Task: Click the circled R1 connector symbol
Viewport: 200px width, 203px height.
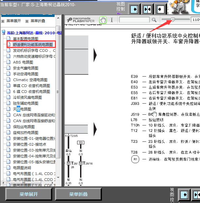Action: [135, 159]
